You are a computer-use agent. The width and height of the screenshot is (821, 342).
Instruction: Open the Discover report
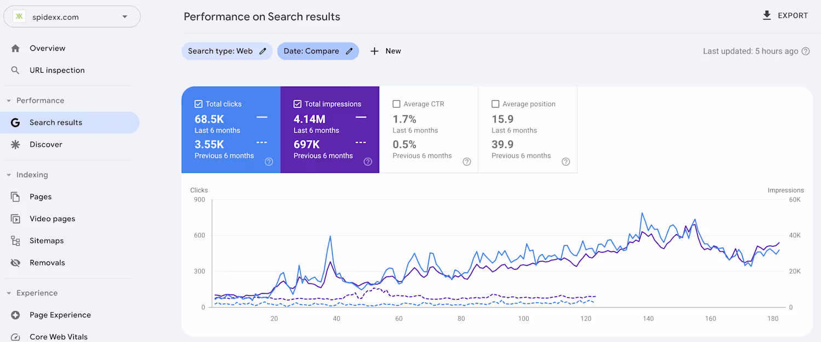coord(46,144)
